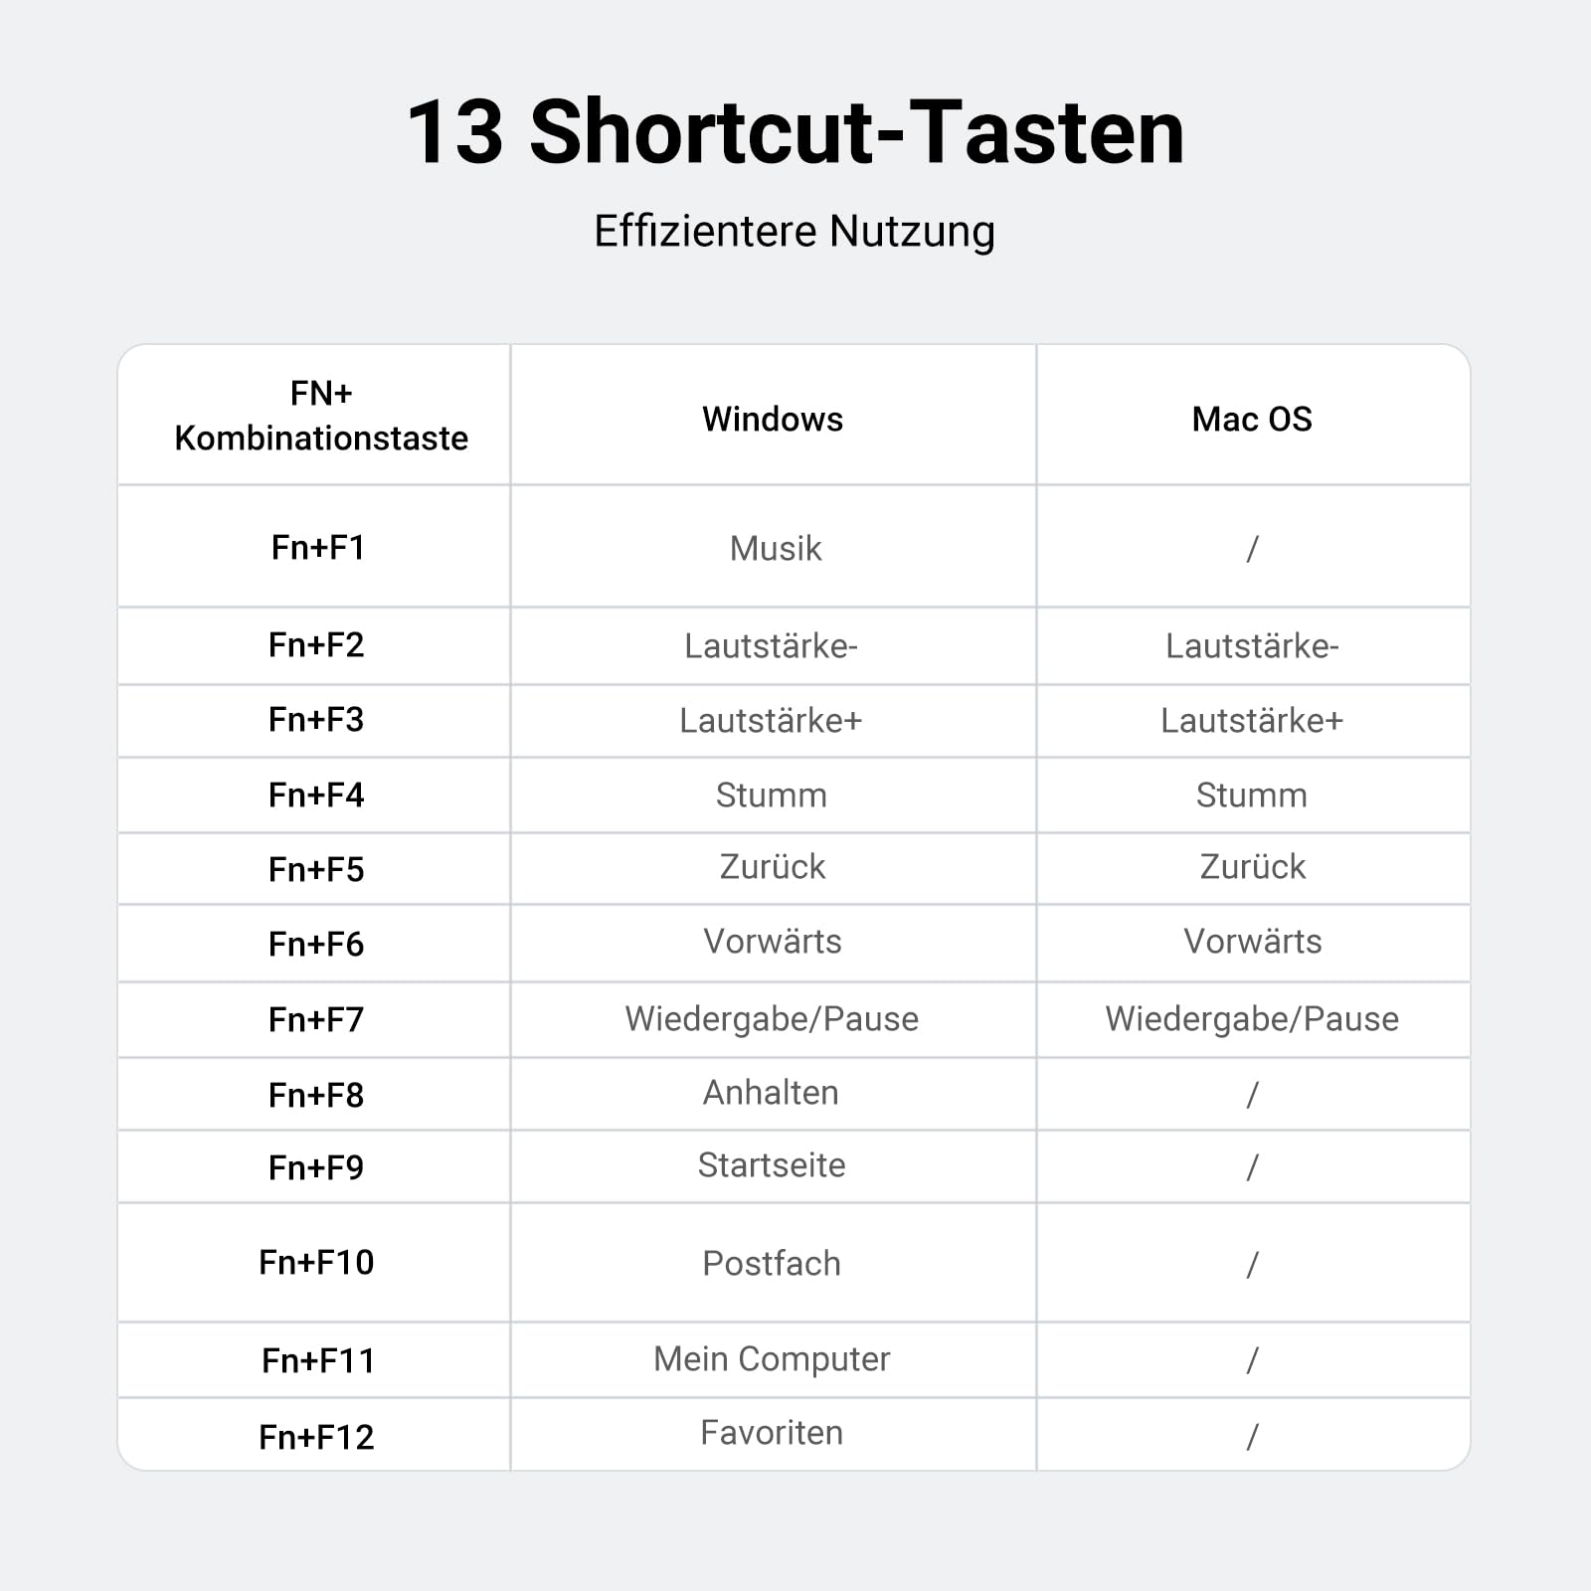Viewport: 1591px width, 1591px height.
Task: Click 'Wiedergabe/Pause' in the Windows column
Action: click(x=772, y=1019)
